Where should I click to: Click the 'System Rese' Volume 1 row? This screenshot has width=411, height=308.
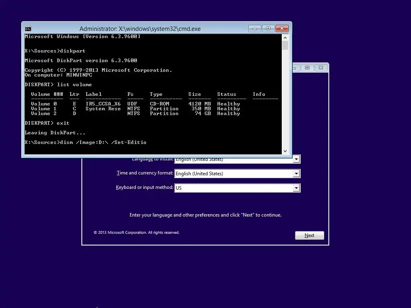135,109
